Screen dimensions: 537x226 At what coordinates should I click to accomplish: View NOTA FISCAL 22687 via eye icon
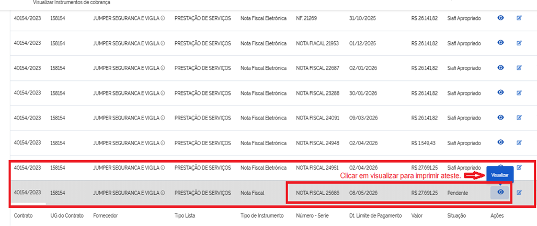500,68
